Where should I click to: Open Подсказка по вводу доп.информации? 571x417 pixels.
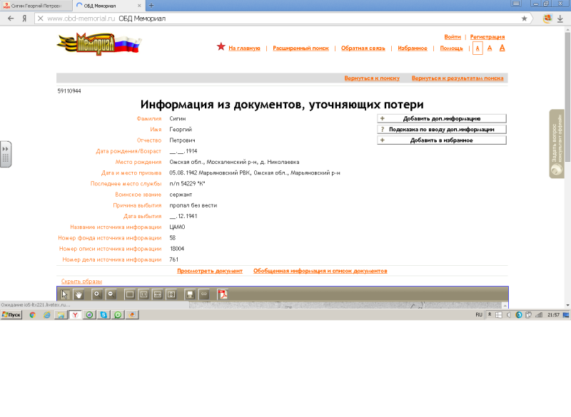(442, 130)
